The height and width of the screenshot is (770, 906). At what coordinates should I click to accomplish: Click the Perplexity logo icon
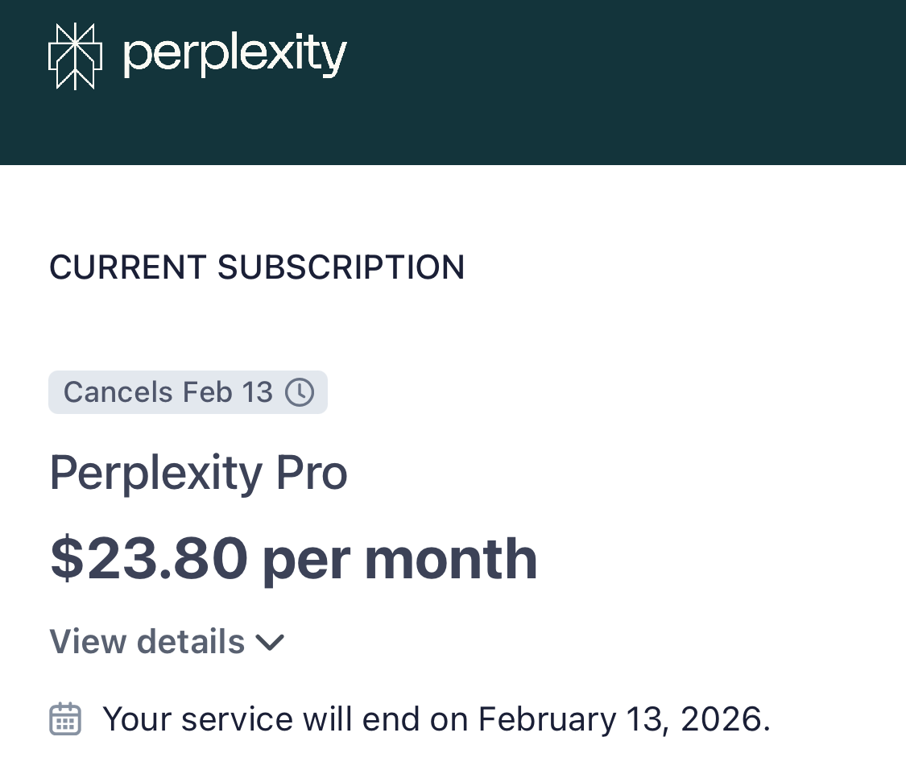coord(75,56)
